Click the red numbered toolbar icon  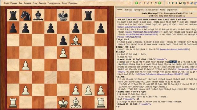point(188,3)
